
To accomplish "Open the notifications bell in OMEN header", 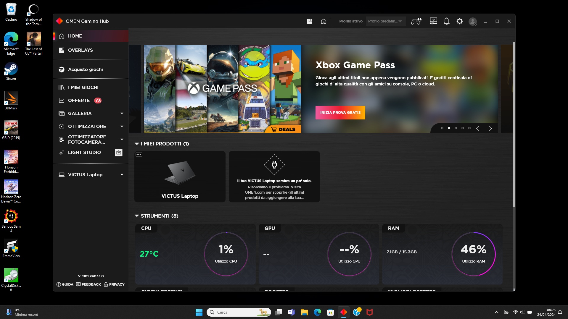I will point(447,21).
